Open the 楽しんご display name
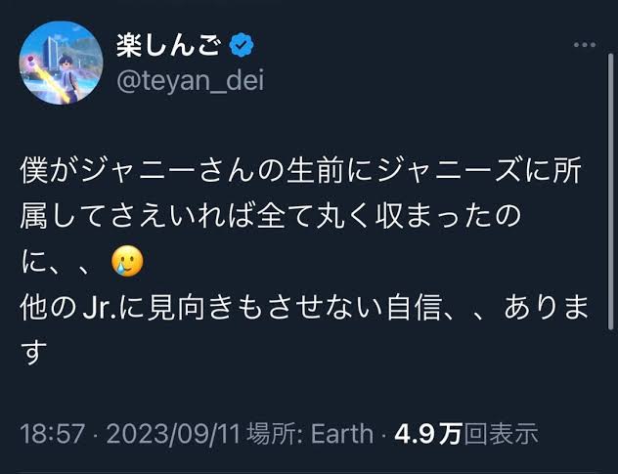 pos(170,45)
